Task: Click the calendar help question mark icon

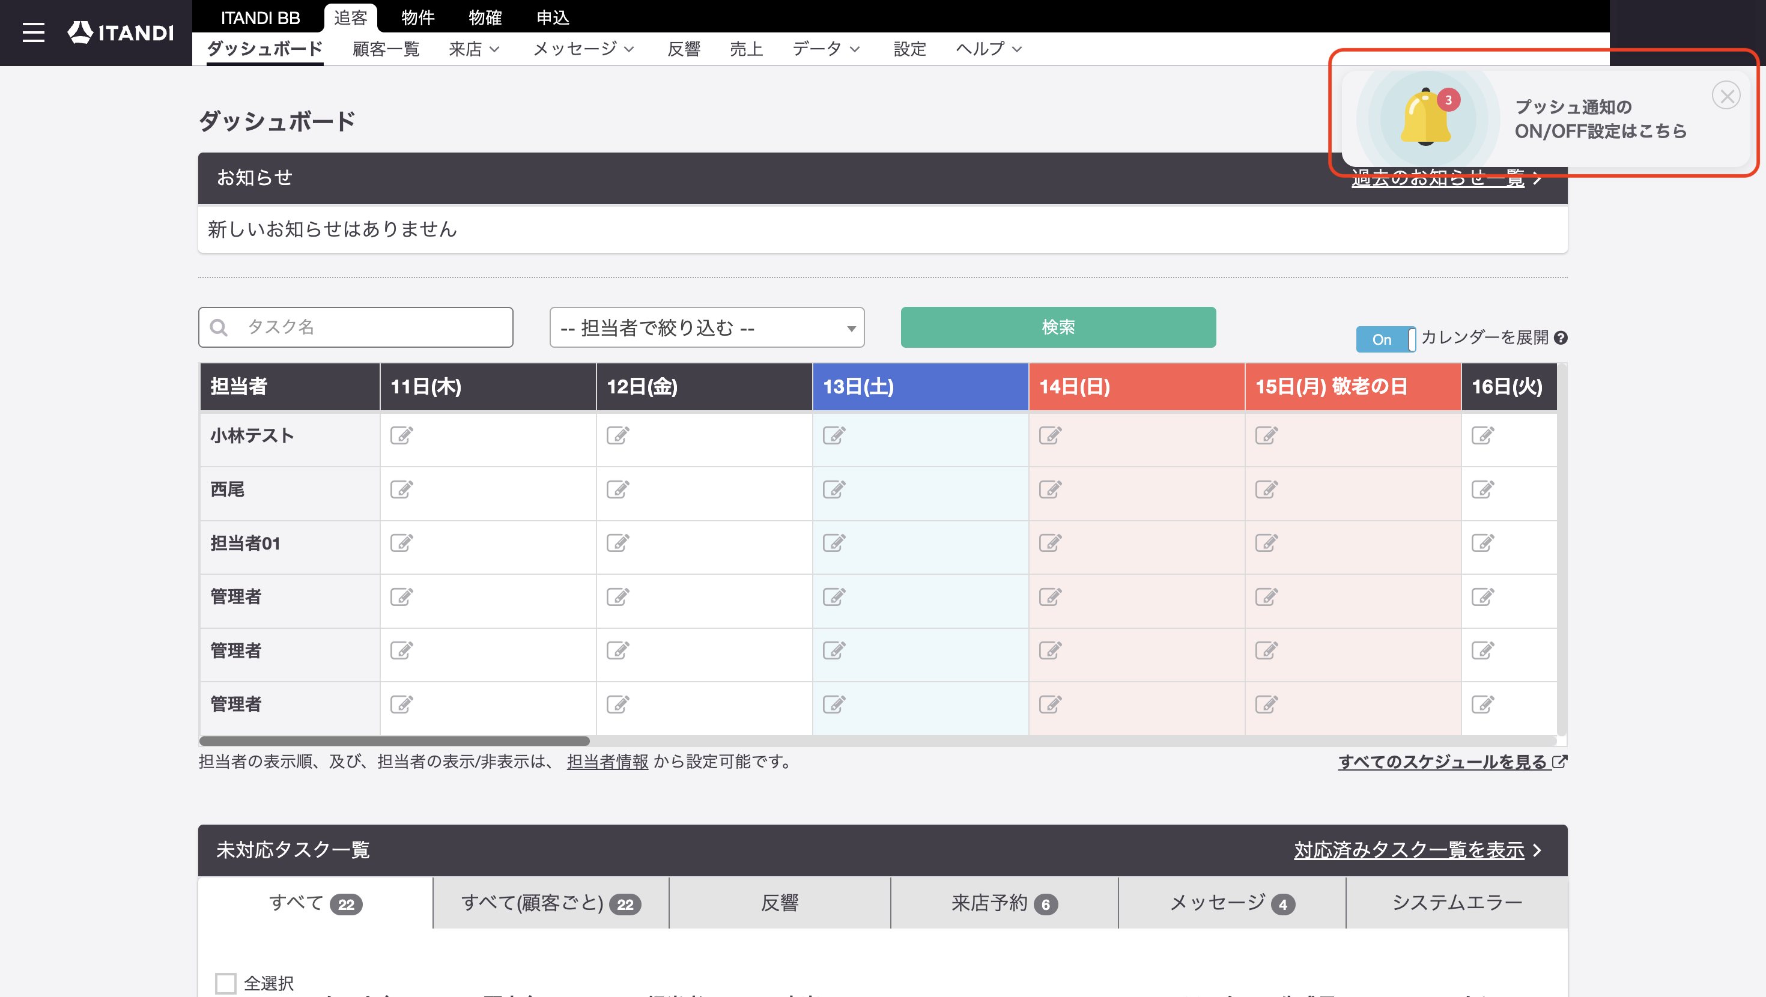Action: tap(1561, 338)
